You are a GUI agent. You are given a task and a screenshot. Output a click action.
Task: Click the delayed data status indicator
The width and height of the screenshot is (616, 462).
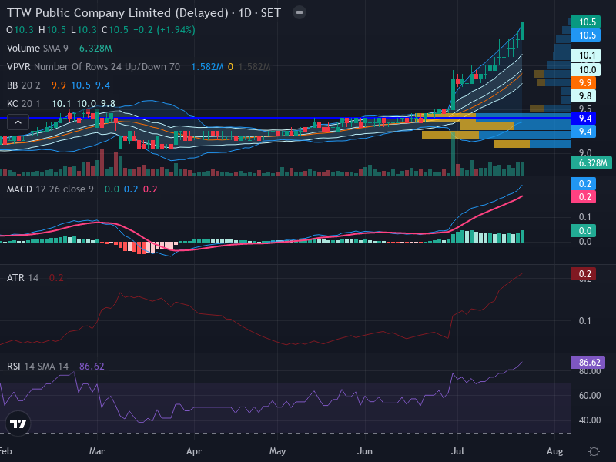click(300, 12)
